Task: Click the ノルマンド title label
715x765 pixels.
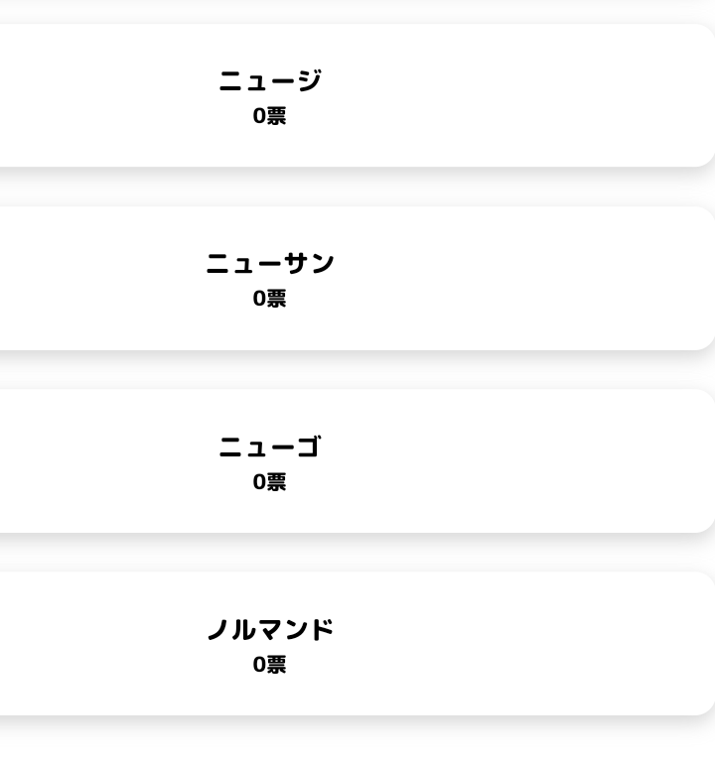Action: tap(269, 629)
